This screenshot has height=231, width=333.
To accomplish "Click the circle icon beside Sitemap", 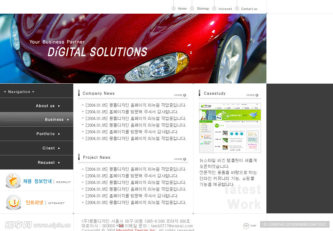I will (x=192, y=9).
